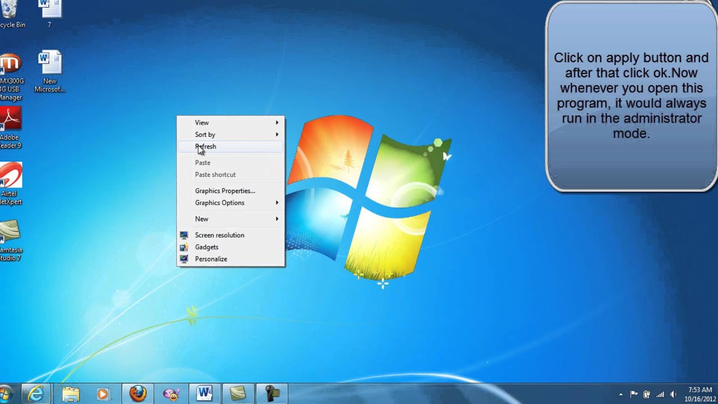The image size is (718, 404).
Task: Open the Camtasia taskbar icon
Action: click(238, 394)
